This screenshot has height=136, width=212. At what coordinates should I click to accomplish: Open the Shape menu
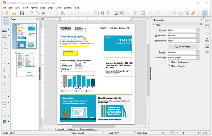51,8
